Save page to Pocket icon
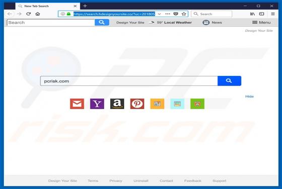The width and height of the screenshot is (282, 189). click(x=176, y=14)
